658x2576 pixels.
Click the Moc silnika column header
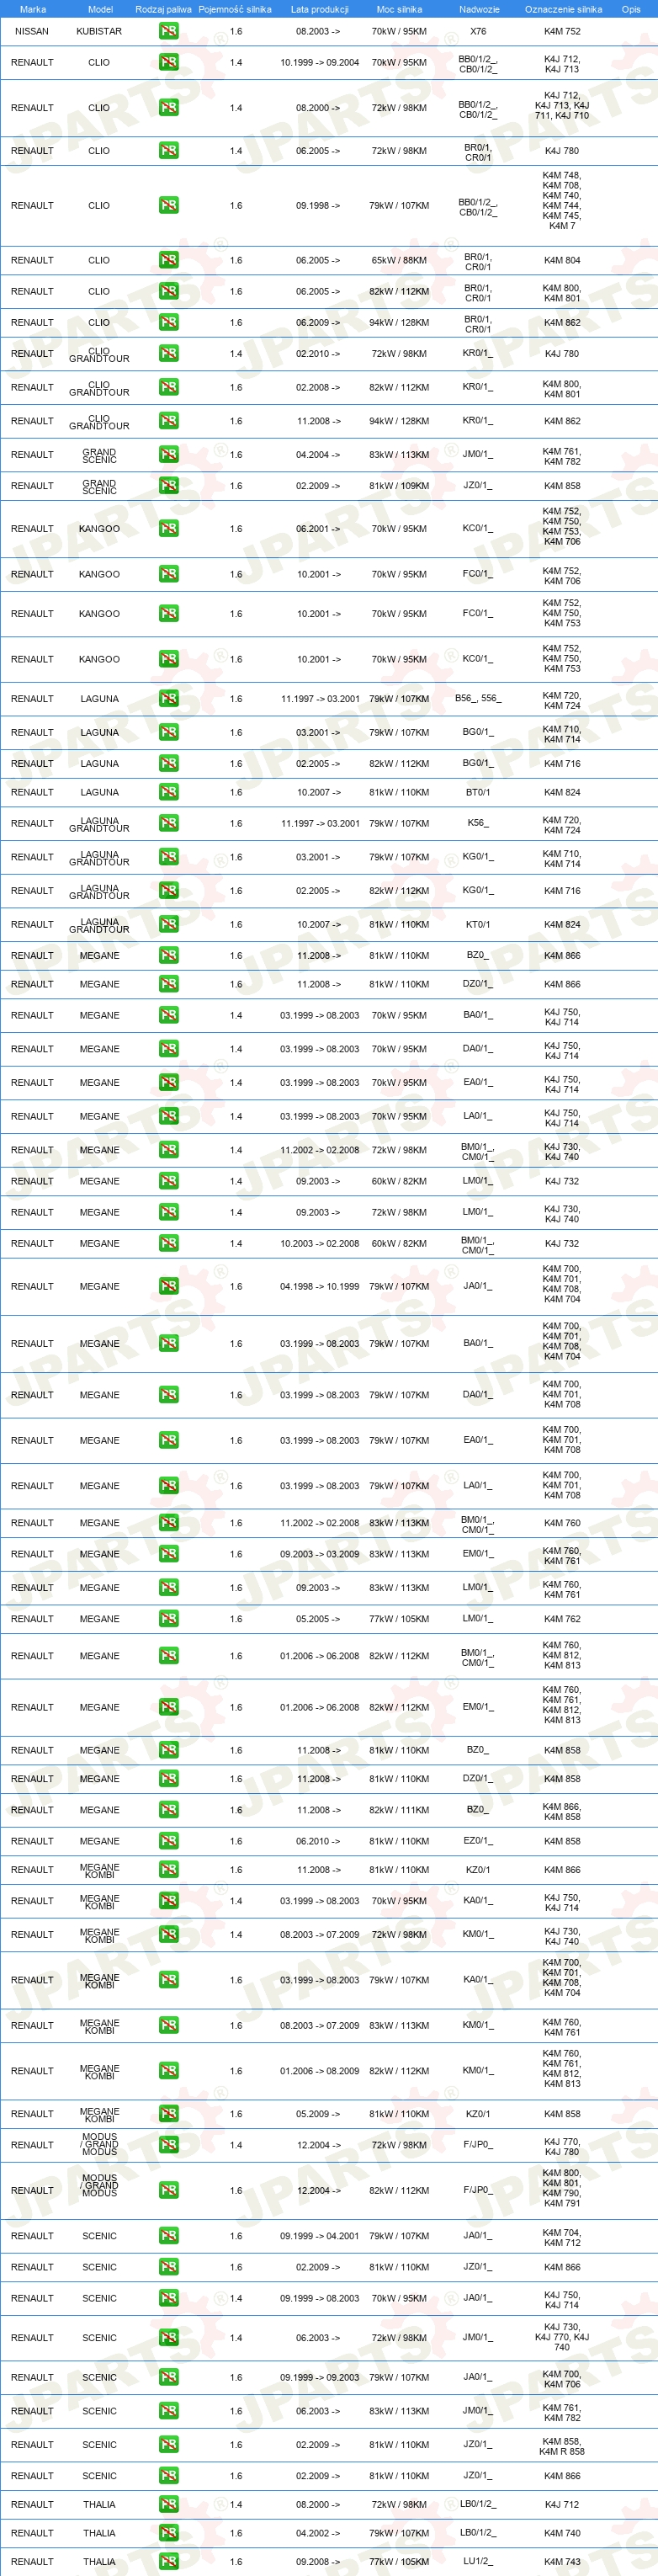[399, 9]
